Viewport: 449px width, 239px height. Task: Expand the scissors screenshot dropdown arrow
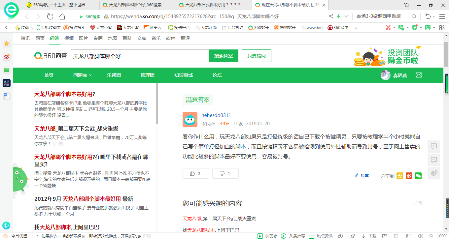coord(394,28)
